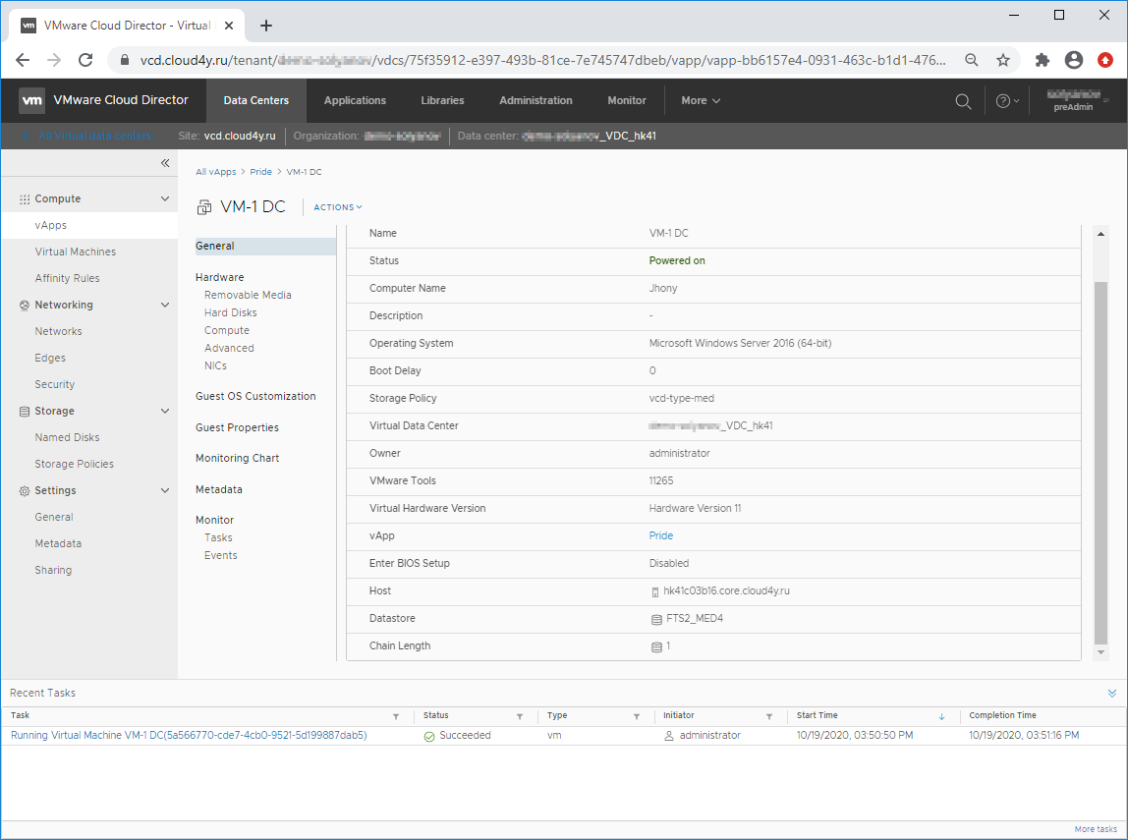The image size is (1128, 840).
Task: Close the VMware Cloud Director browser tab
Action: [x=229, y=26]
